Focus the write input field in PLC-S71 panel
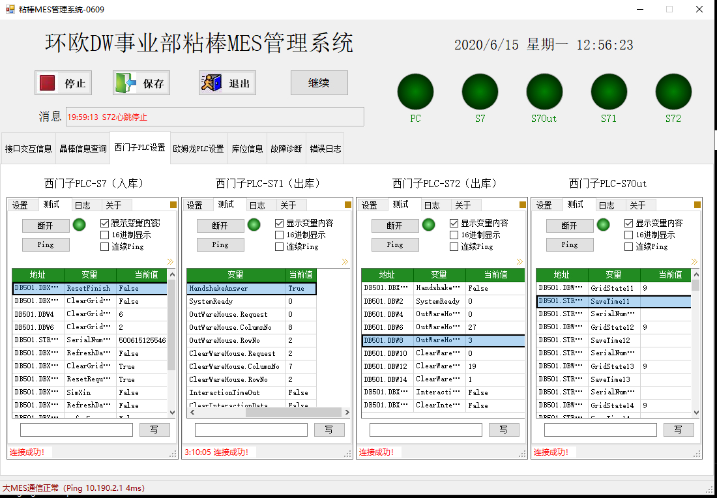717x498 pixels. [x=251, y=430]
